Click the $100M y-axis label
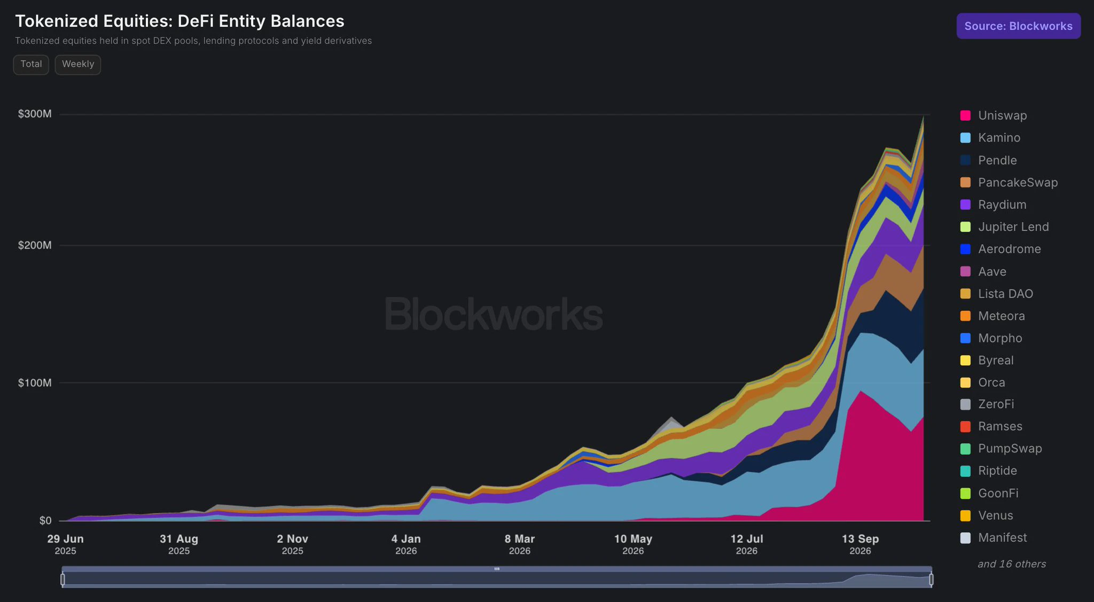 (x=35, y=382)
